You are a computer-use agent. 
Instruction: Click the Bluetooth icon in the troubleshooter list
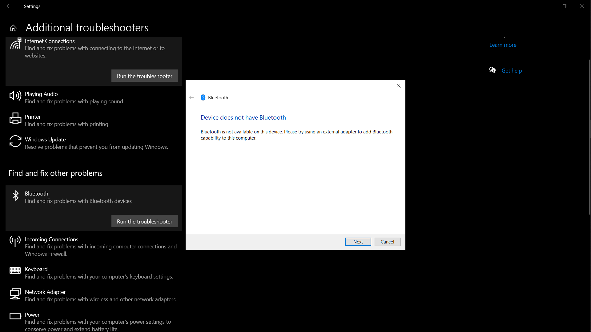click(16, 196)
